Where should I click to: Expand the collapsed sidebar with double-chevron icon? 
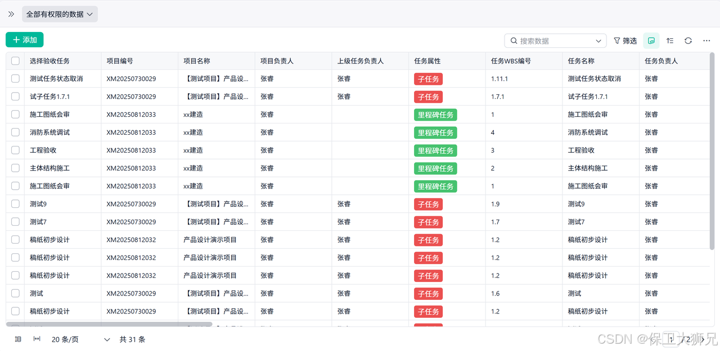pyautogui.click(x=11, y=14)
